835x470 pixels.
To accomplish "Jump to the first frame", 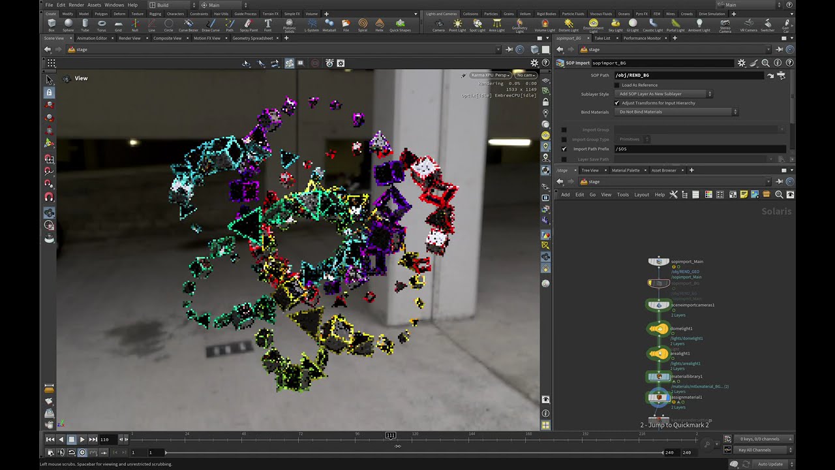I will tap(50, 439).
